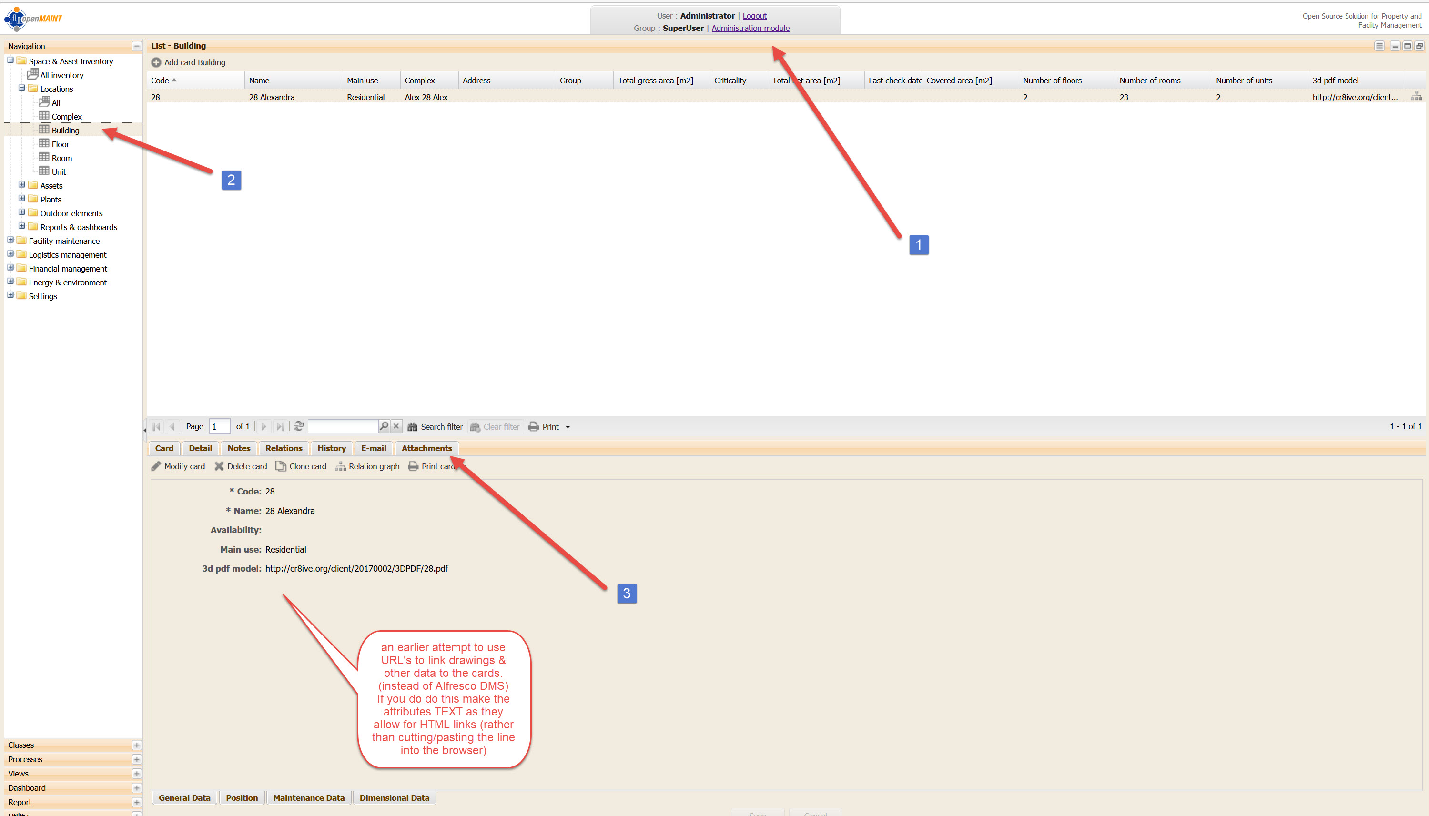Click the Logout link

[x=754, y=16]
